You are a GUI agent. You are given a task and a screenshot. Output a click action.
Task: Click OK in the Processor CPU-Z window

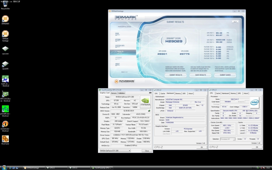pos(257,147)
